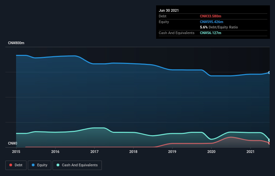Click the 2017 x-axis label
The height and width of the screenshot is (176, 275).
[x=94, y=152]
